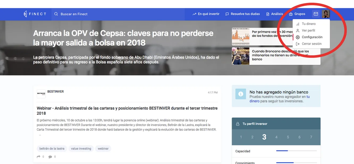Click the 'value investing' tag
This screenshot has height=164, width=354.
coord(81,149)
